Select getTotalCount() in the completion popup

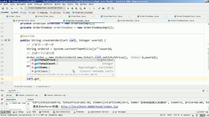(72, 64)
